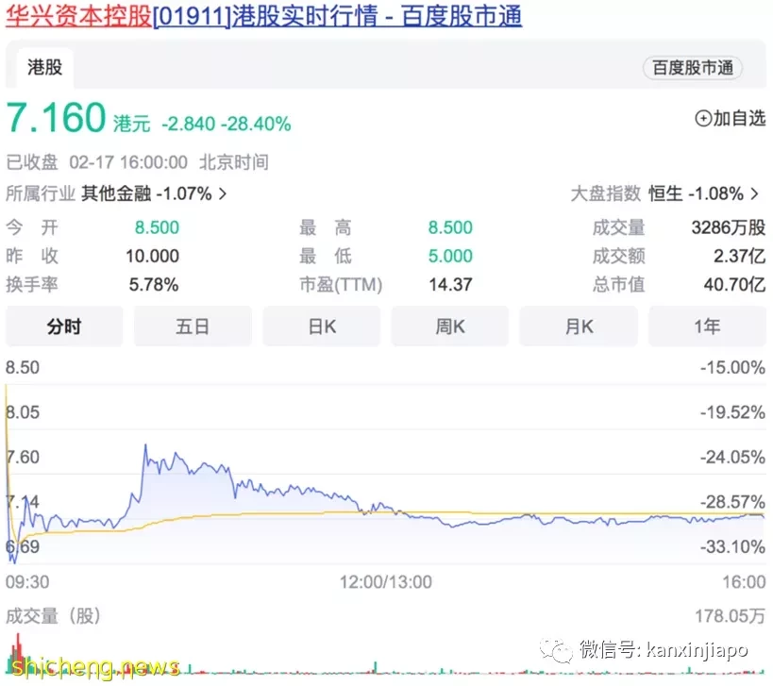Click the 已收盘 status text
Image resolution: width=773 pixels, height=686 pixels.
tap(31, 162)
